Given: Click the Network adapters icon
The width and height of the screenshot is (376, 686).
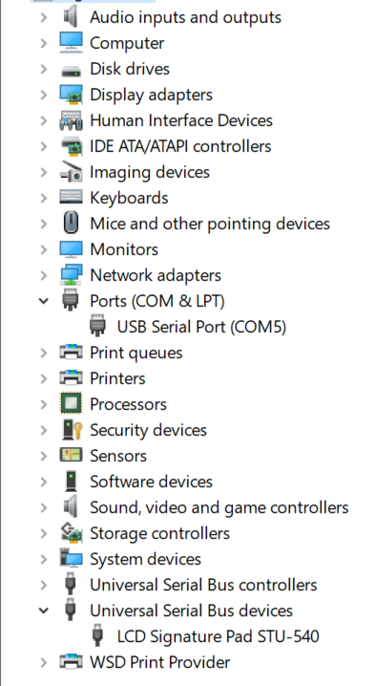Looking at the screenshot, I should [x=71, y=275].
